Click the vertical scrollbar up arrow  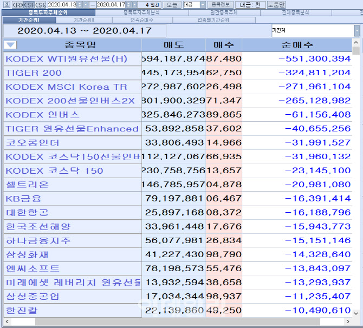[356, 43]
